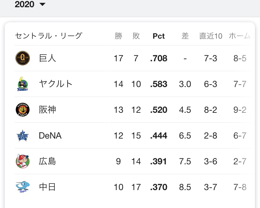Click the 差 games-behind column header

point(185,36)
